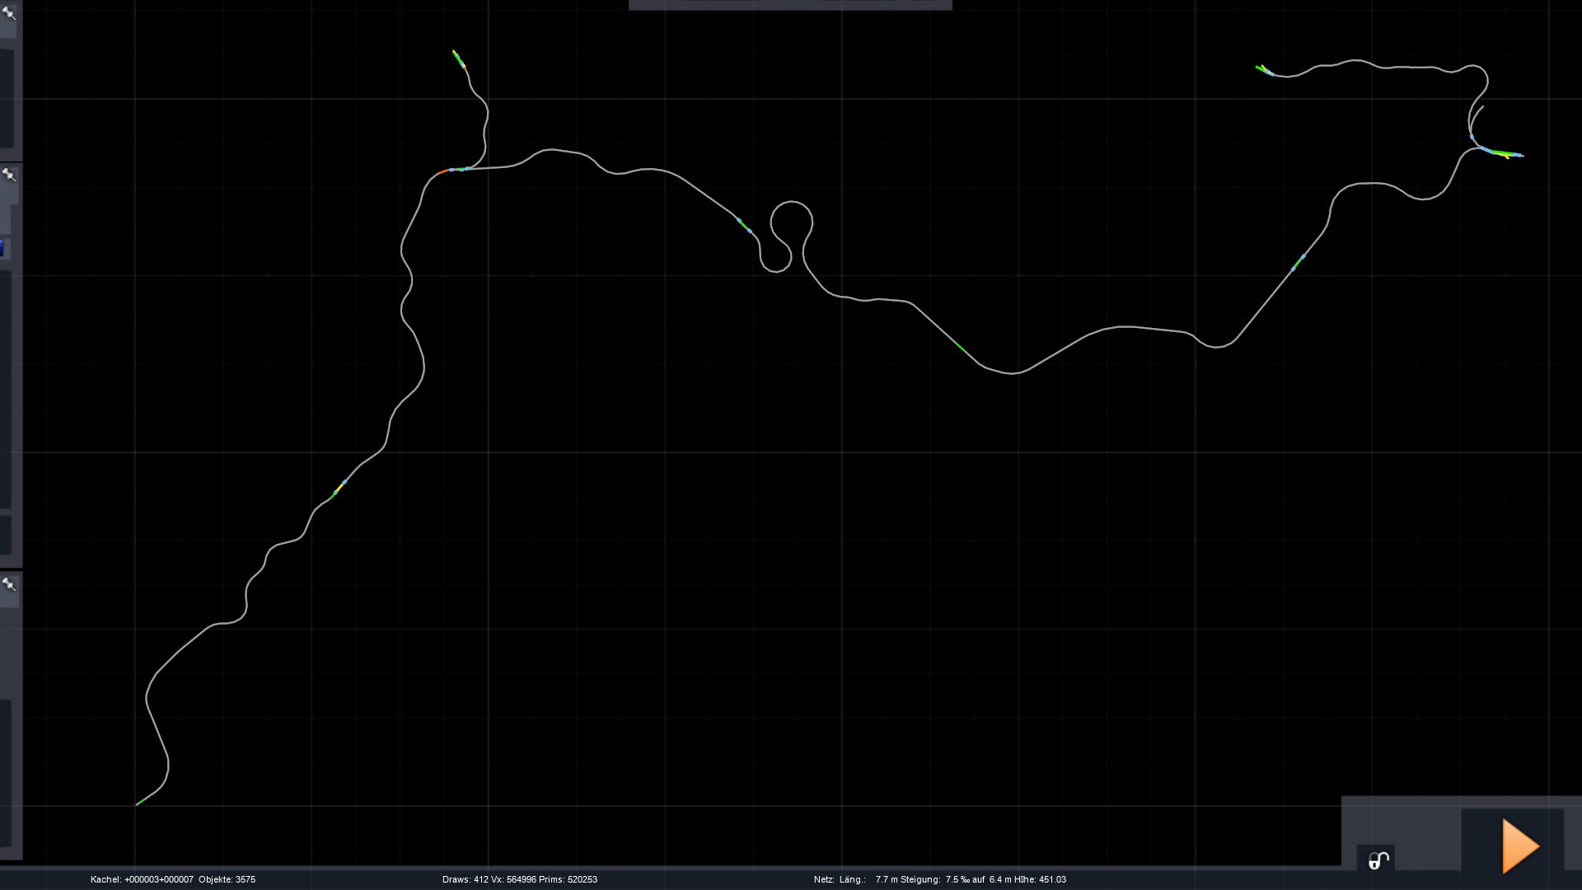Image resolution: width=1582 pixels, height=890 pixels.
Task: Pin the middle left flyout panel
Action: click(x=9, y=175)
